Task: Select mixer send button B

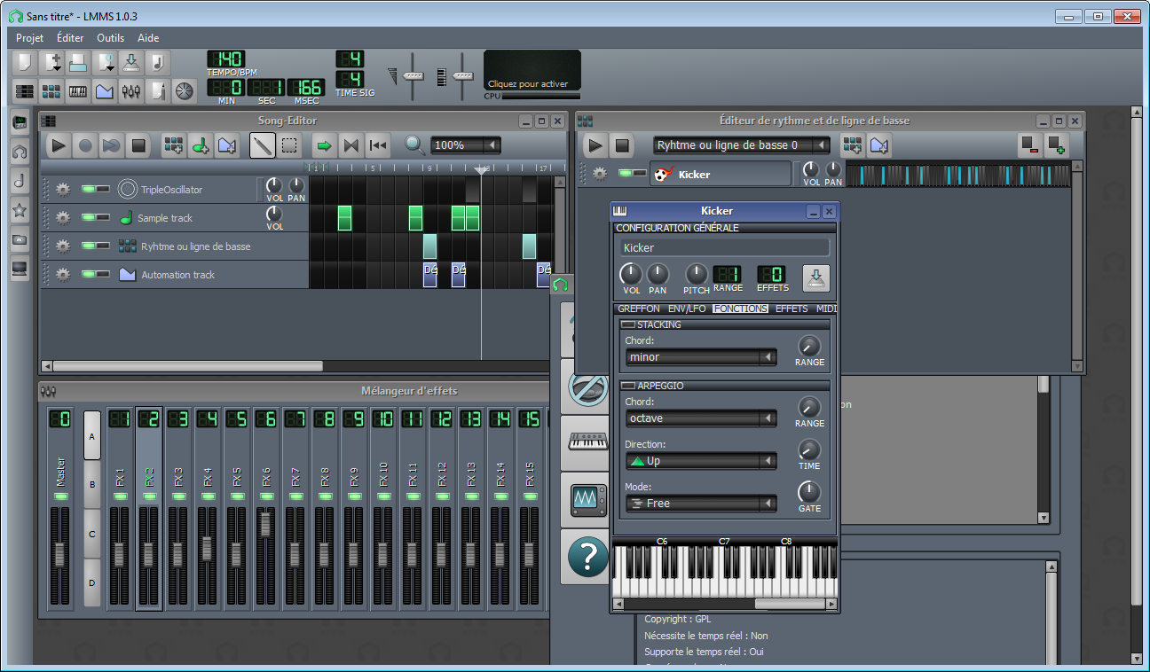Action: click(x=91, y=485)
